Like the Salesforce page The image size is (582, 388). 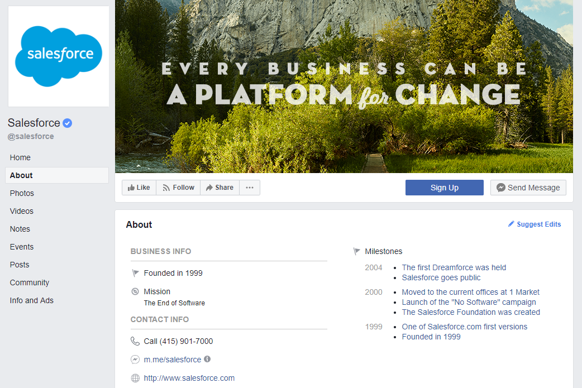(x=139, y=188)
